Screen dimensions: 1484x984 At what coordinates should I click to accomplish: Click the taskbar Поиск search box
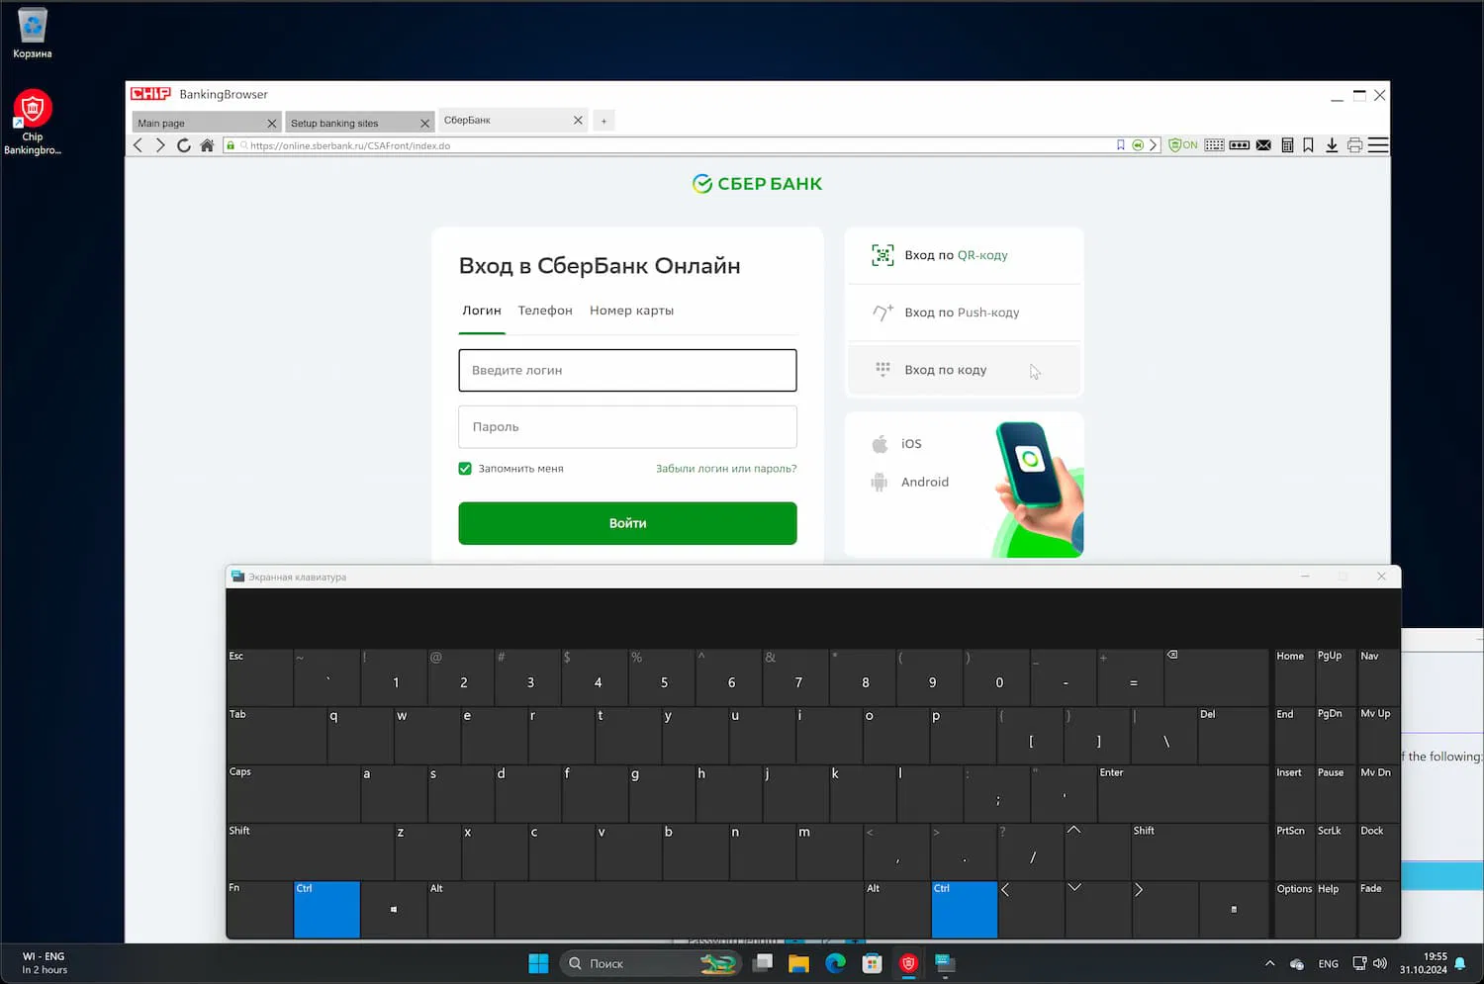[650, 963]
